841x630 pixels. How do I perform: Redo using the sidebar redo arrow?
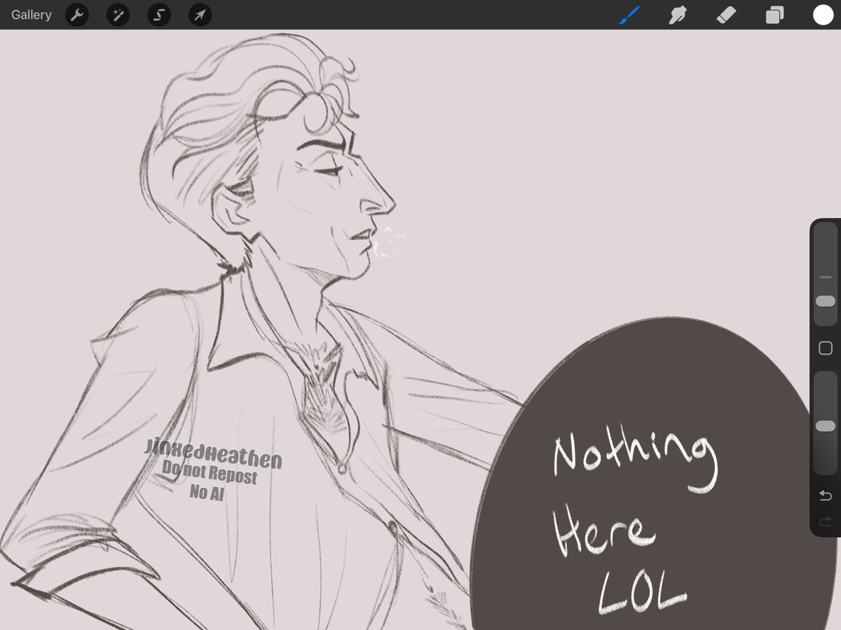[x=826, y=521]
